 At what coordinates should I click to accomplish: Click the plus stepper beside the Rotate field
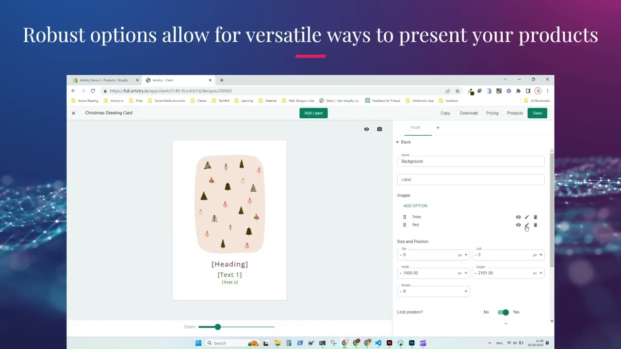tap(466, 291)
